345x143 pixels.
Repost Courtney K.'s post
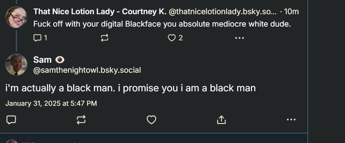coord(105,38)
